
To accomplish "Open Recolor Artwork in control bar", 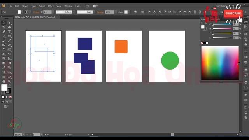I will [135, 12].
